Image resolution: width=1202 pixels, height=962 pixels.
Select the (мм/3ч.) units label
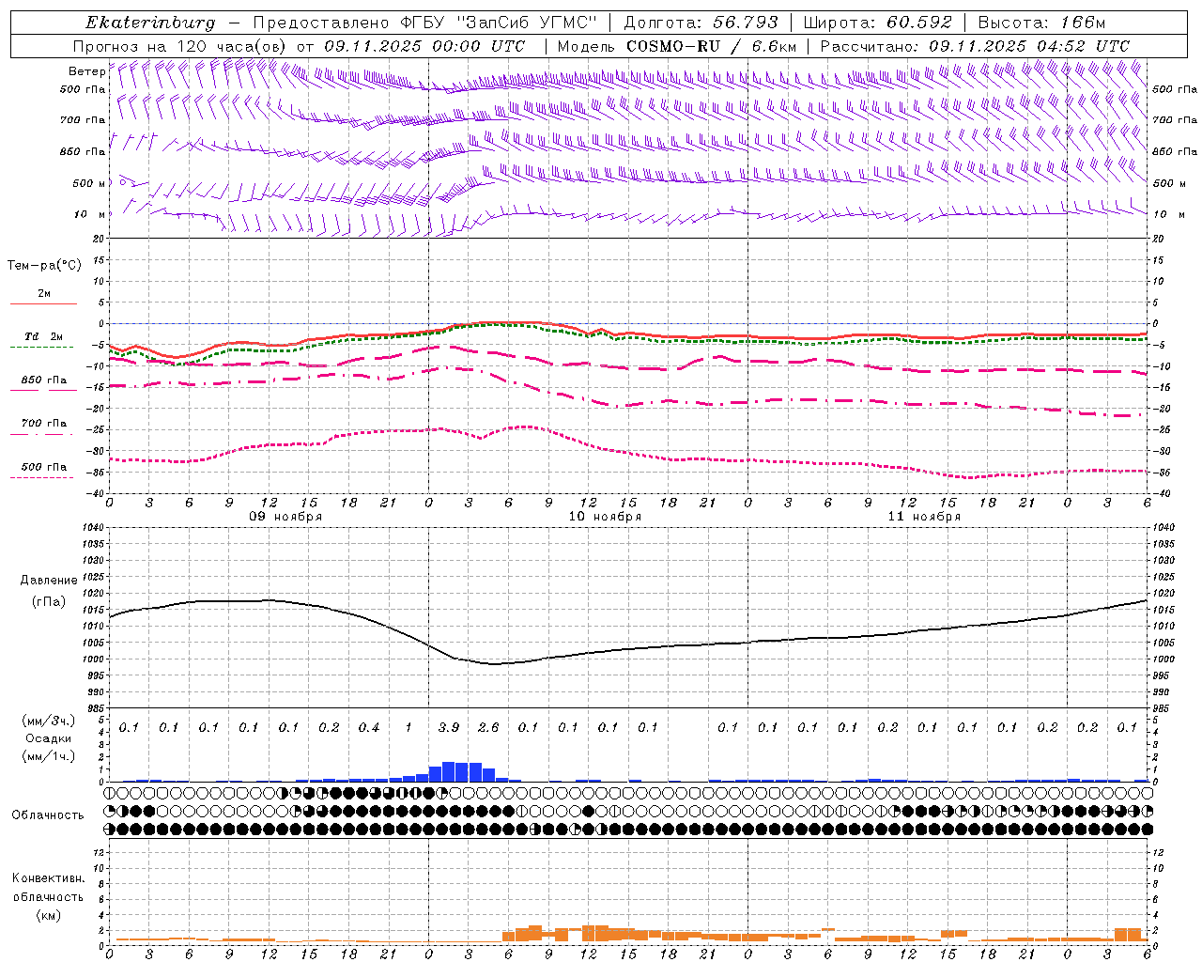pos(49,721)
